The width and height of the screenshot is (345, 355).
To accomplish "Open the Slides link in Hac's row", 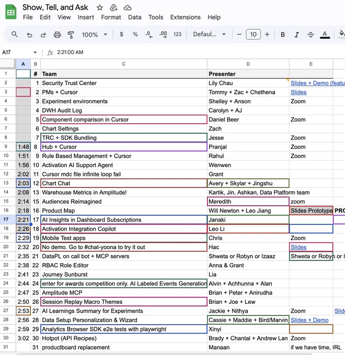I will point(299,247).
